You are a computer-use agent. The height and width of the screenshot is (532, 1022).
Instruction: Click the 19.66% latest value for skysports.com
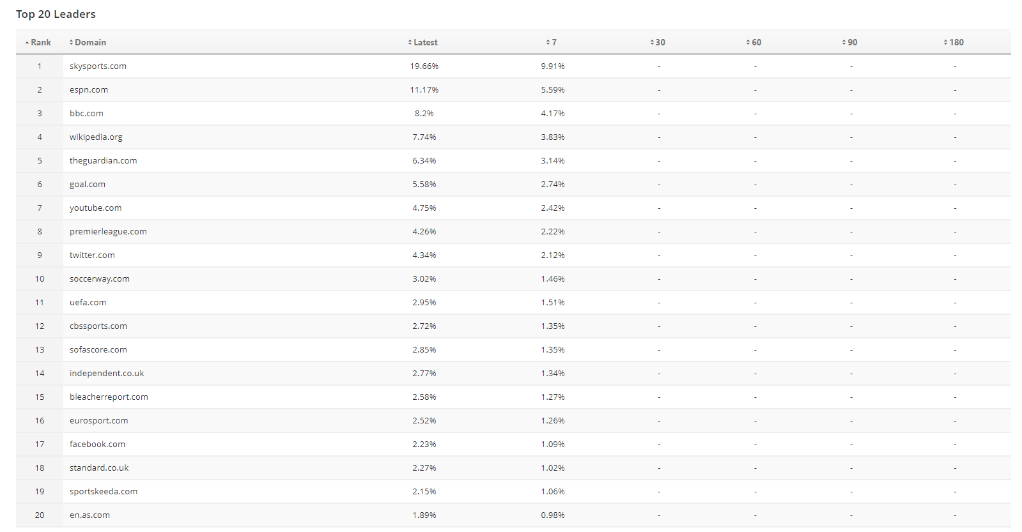424,66
